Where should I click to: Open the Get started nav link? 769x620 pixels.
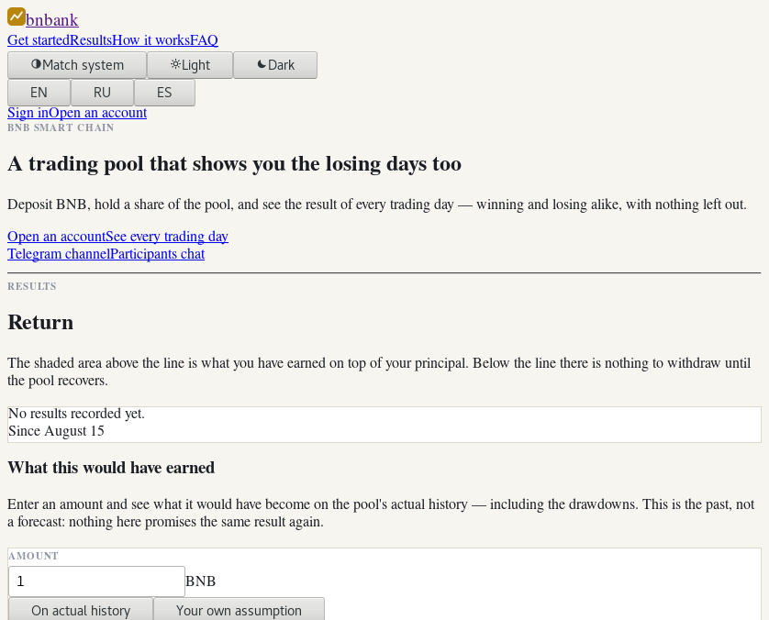tap(39, 40)
